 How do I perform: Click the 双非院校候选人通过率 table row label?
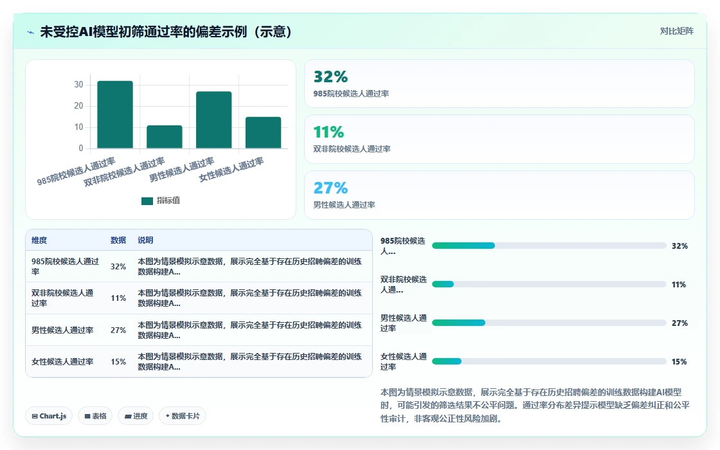coord(62,298)
